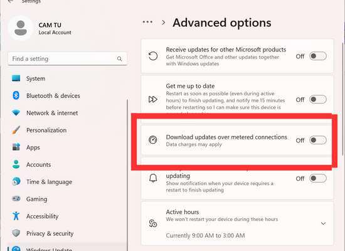This screenshot has height=251, width=345.
Task: Click the System monitor icon in sidebar
Action: click(16, 78)
